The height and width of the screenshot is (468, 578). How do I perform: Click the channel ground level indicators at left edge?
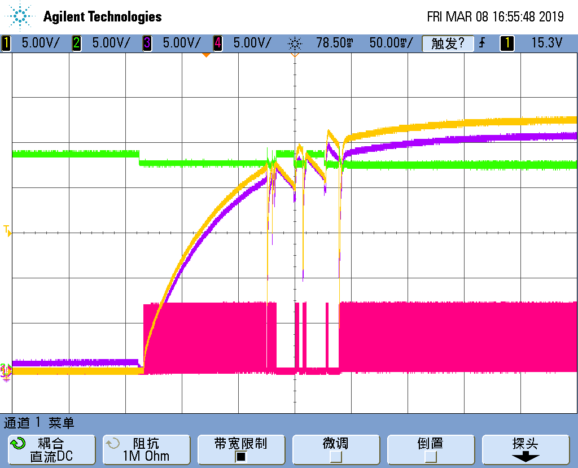click(x=6, y=371)
